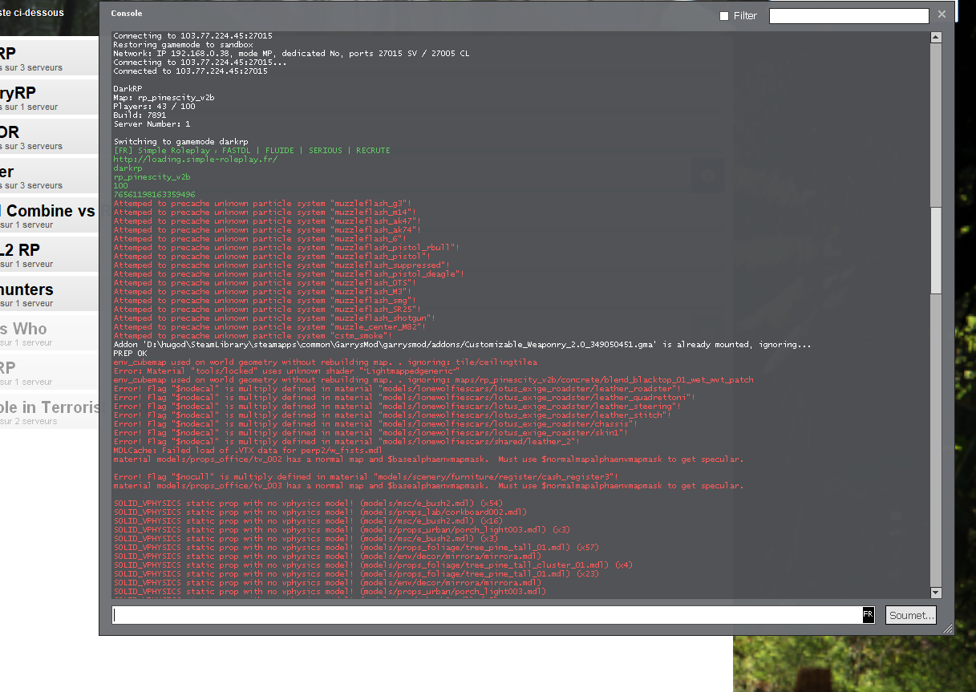Click the 'muzzleflash_shotgun' error line
976x692 pixels.
[x=274, y=318]
